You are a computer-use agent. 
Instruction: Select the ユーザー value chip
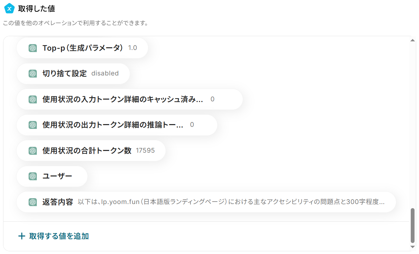tap(52, 176)
